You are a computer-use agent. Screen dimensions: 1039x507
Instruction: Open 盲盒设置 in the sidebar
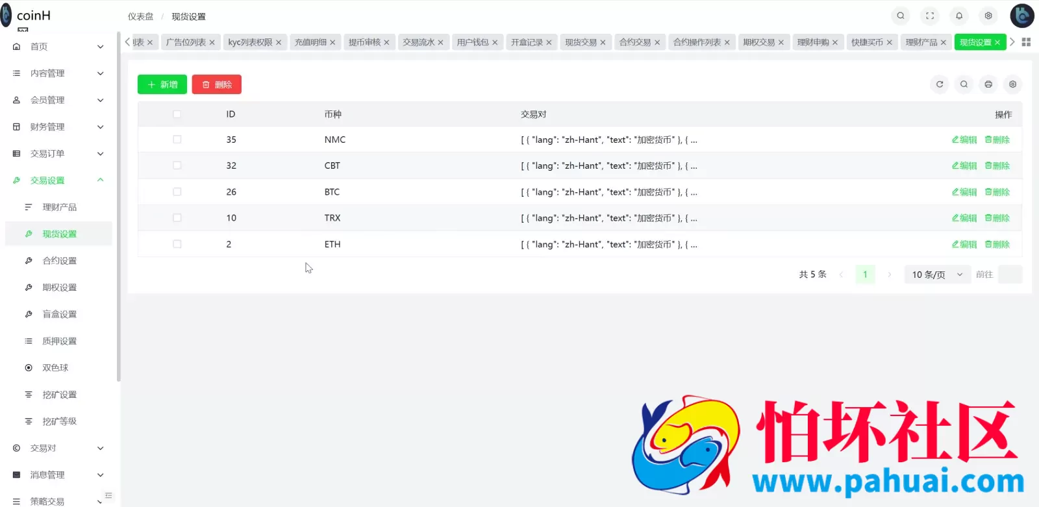pos(58,314)
